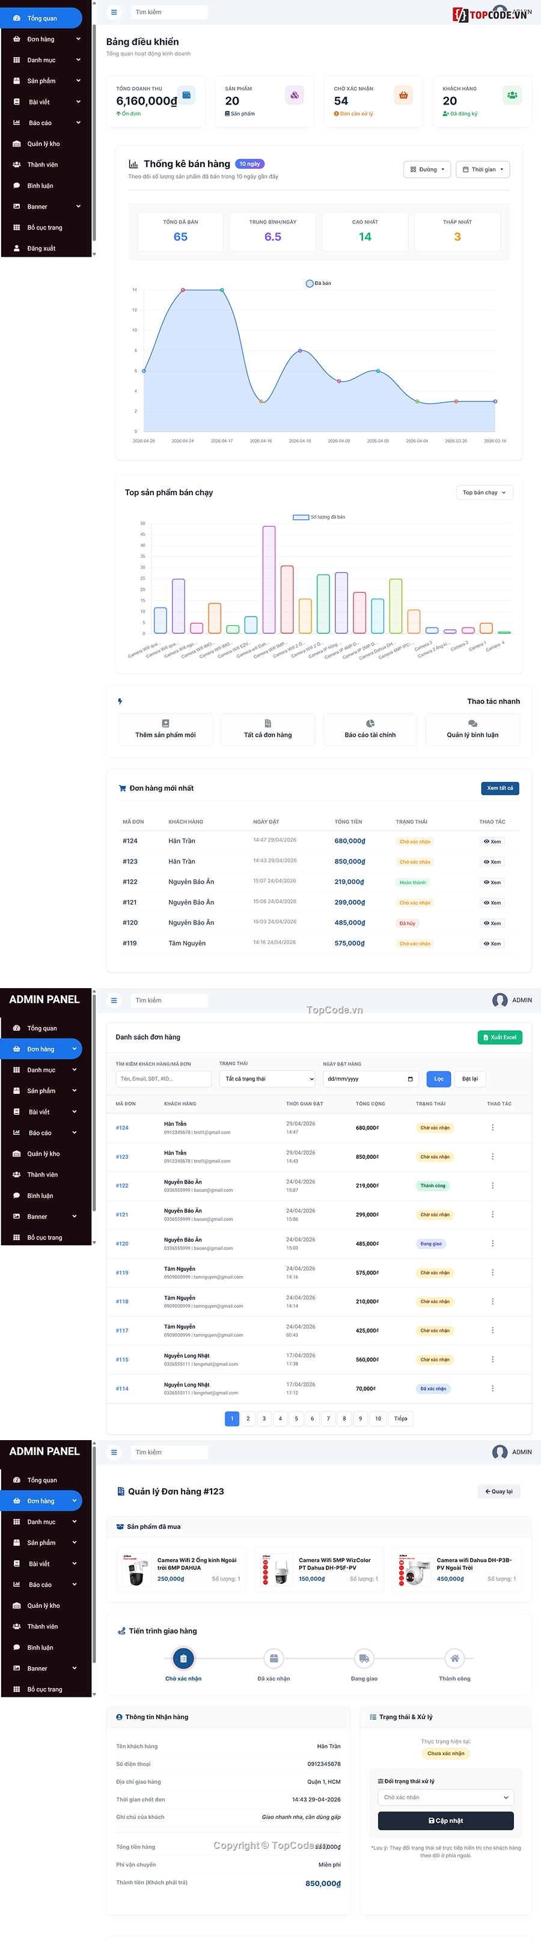Toggle the Đã bán legend on the line chart

pos(318,284)
